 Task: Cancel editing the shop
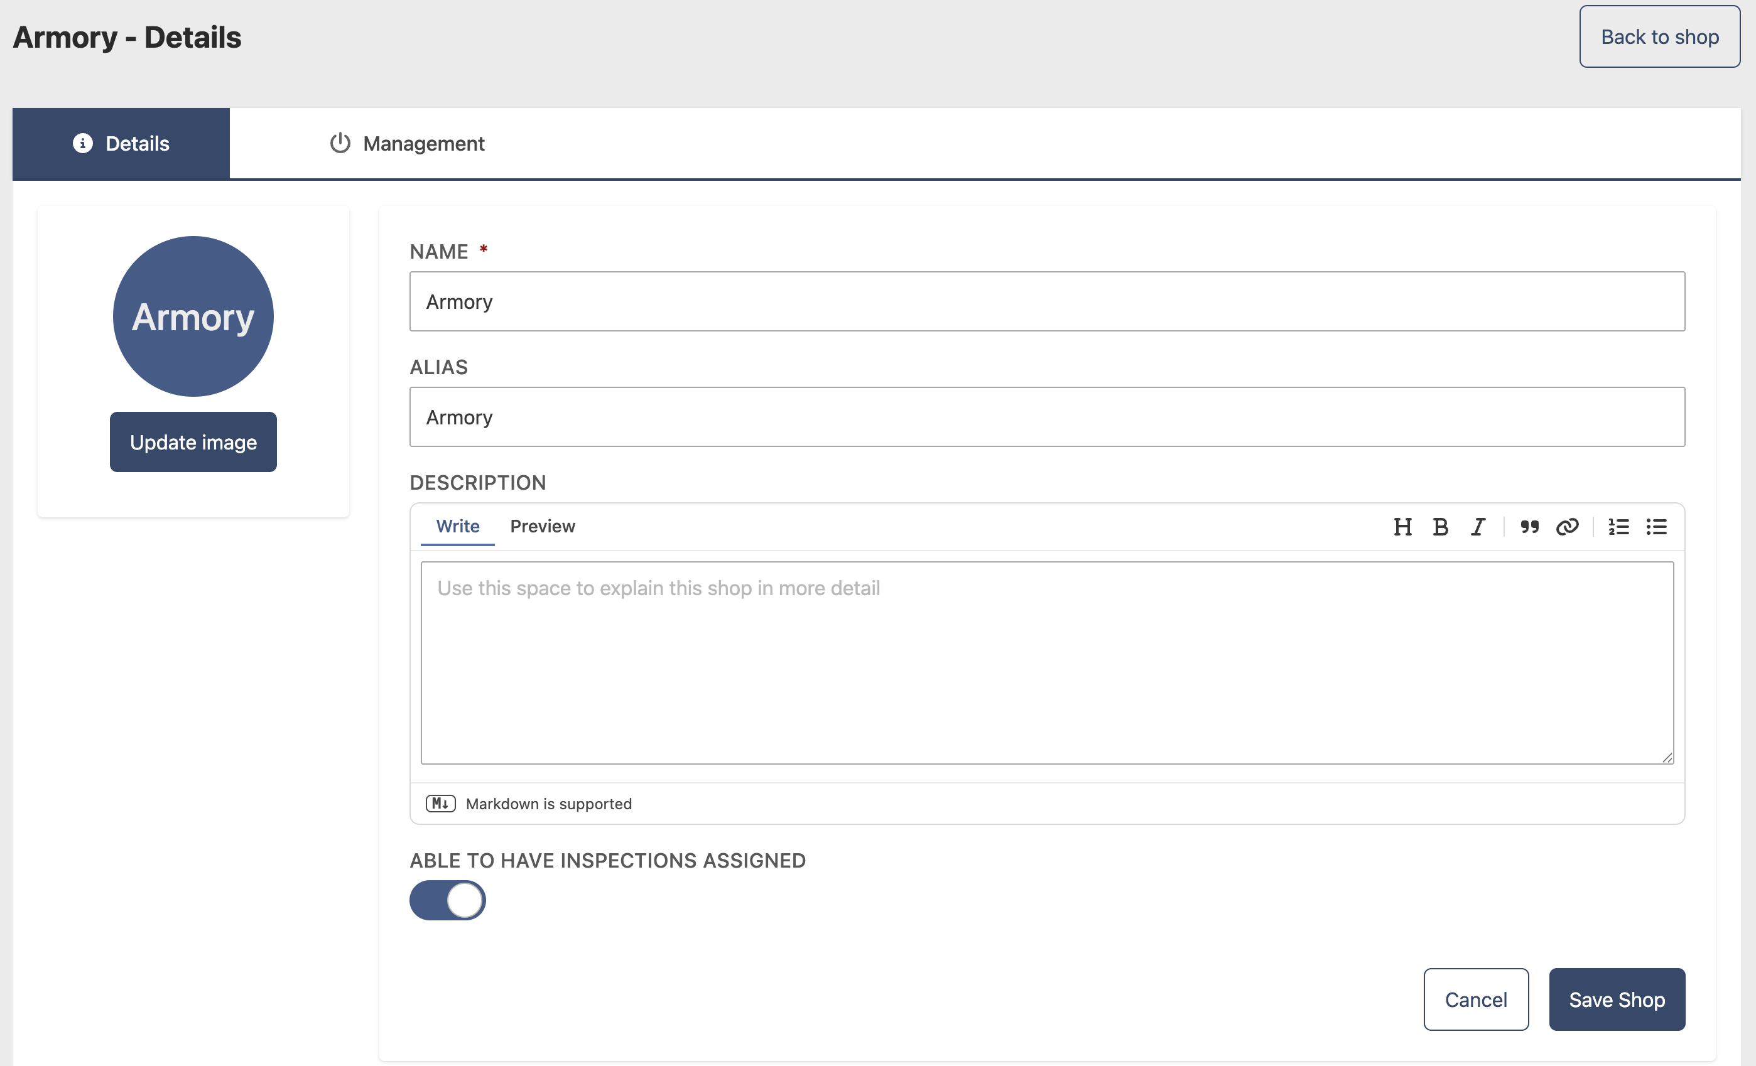pos(1476,999)
